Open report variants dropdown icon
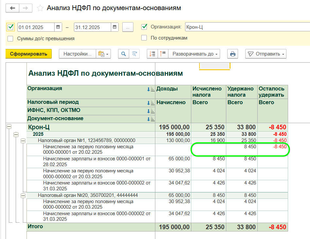This screenshot has height=239, width=310. (x=103, y=54)
